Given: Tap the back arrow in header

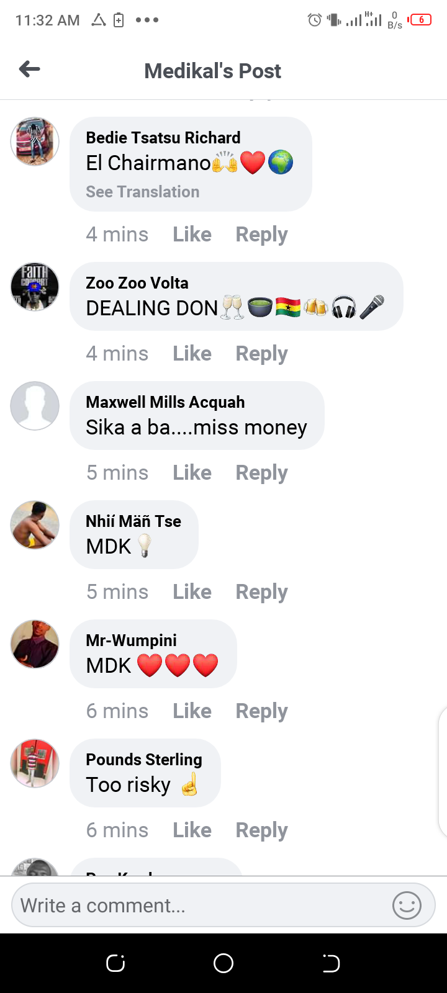Looking at the screenshot, I should [x=30, y=69].
